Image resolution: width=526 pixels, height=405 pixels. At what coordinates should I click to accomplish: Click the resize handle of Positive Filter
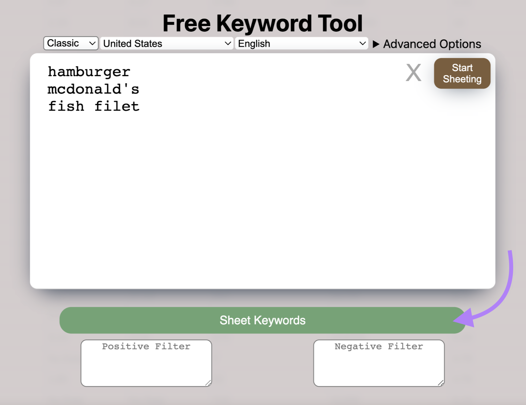208,383
